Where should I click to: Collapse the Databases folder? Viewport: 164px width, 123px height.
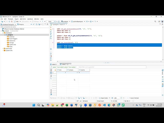(3, 33)
